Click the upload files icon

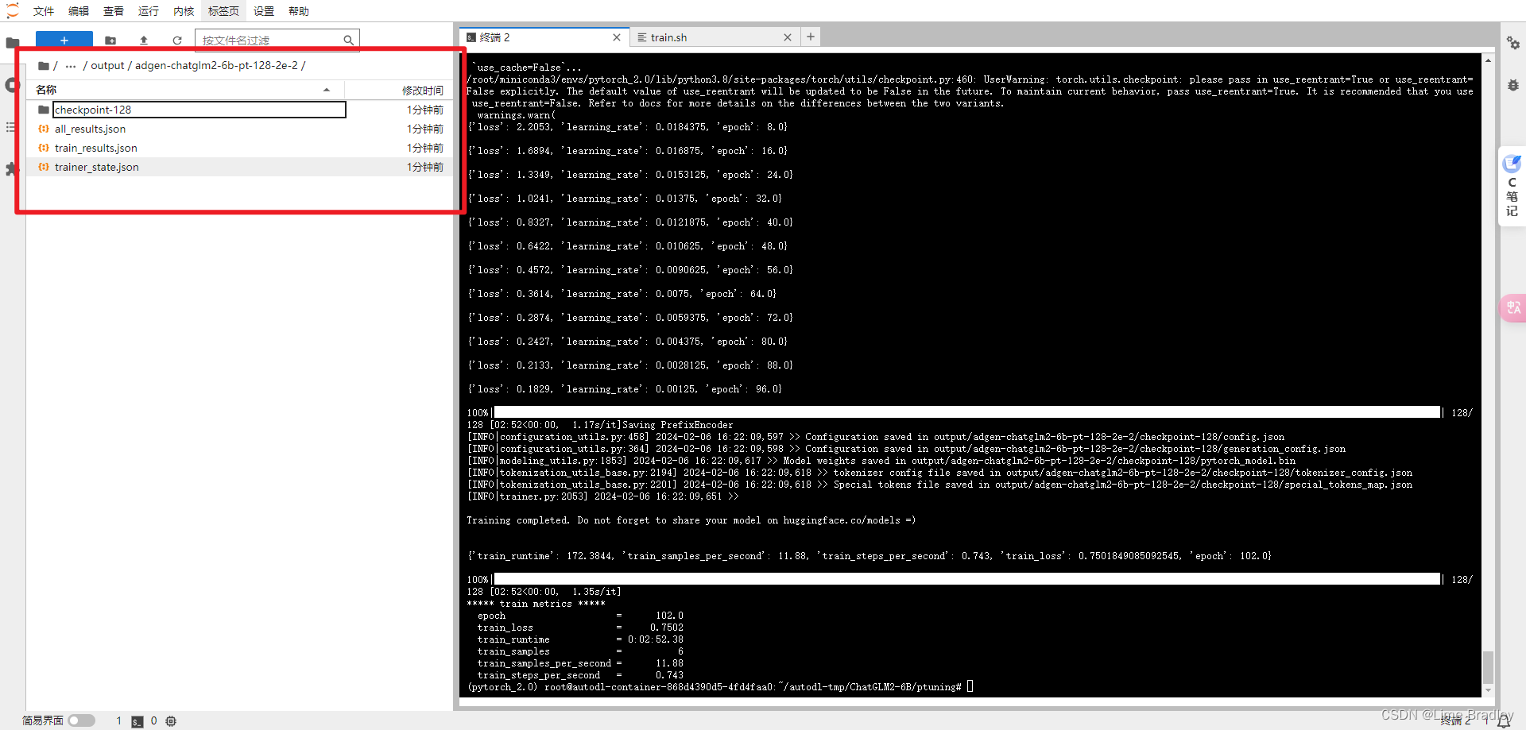point(144,41)
